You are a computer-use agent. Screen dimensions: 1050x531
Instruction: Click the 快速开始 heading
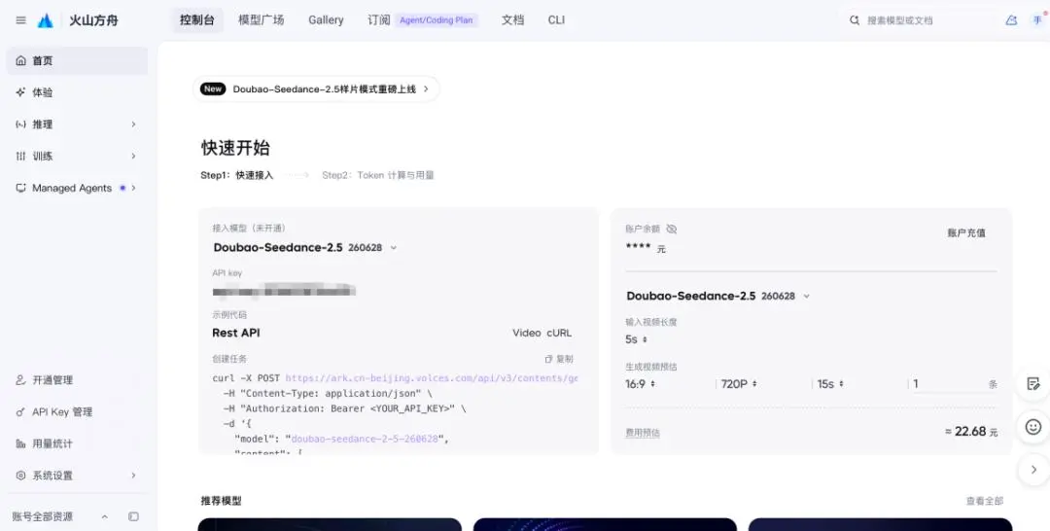click(x=235, y=148)
